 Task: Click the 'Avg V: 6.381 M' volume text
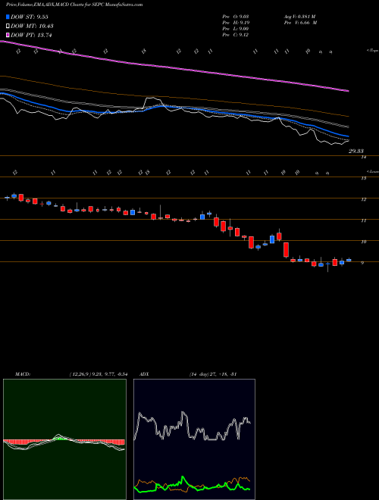click(x=299, y=17)
